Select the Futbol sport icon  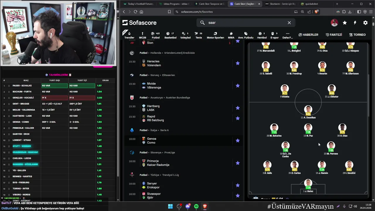point(156,35)
